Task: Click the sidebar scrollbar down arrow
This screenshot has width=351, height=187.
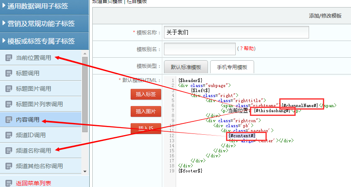Action: (85, 171)
